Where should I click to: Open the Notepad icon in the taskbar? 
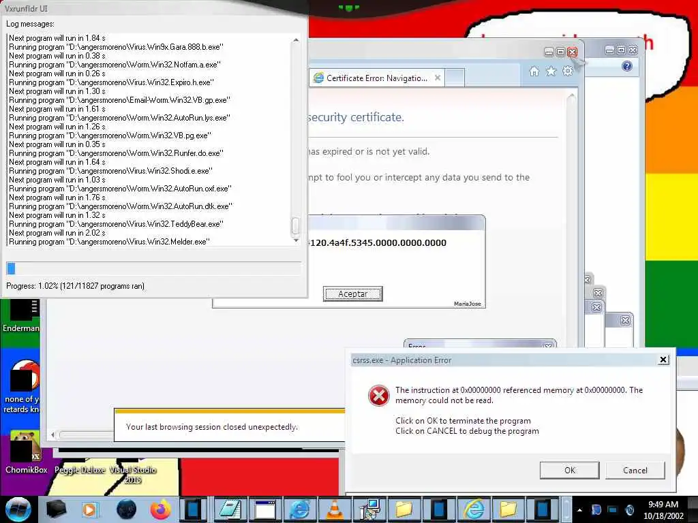[x=230, y=509]
